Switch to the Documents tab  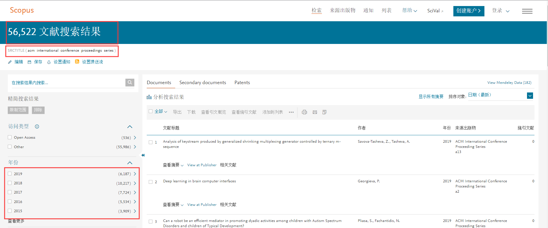[159, 83]
